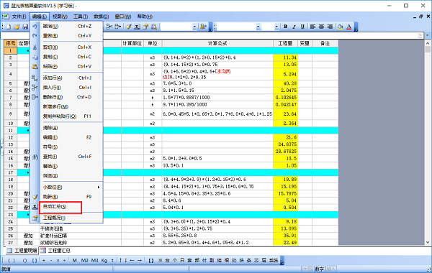Click the Kg unit button

(x=104, y=260)
